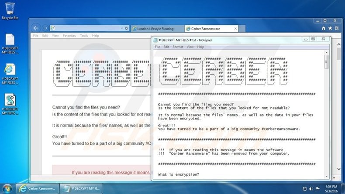Minimize the Internet Explorer window

[x=317, y=21]
